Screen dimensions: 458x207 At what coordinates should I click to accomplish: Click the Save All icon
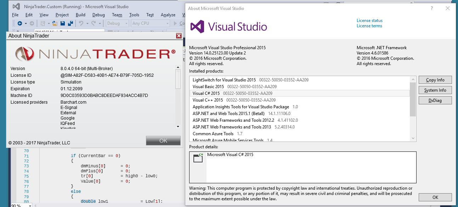[70, 23]
